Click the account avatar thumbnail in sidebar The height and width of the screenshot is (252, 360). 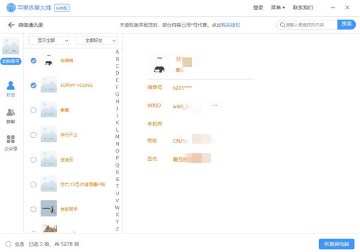pyautogui.click(x=11, y=46)
